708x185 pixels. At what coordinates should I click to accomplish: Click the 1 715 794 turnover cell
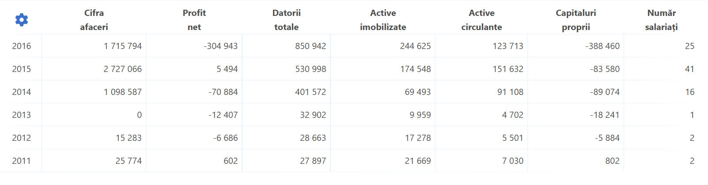coord(123,46)
